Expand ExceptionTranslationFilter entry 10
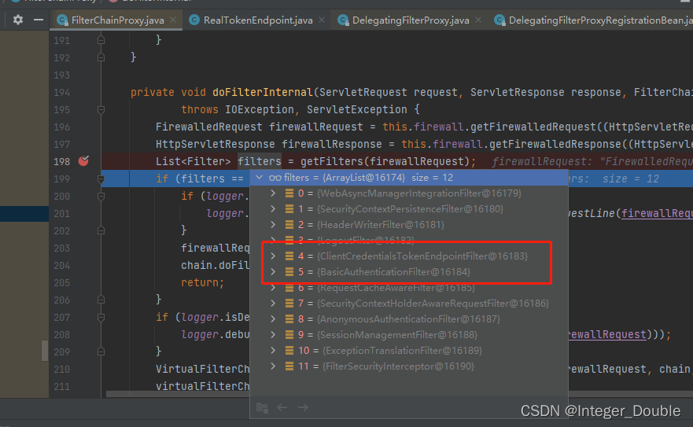Screen dimensions: 693x427 click(x=273, y=350)
